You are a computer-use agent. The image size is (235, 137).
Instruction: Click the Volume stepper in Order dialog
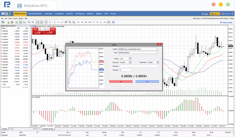point(130,58)
